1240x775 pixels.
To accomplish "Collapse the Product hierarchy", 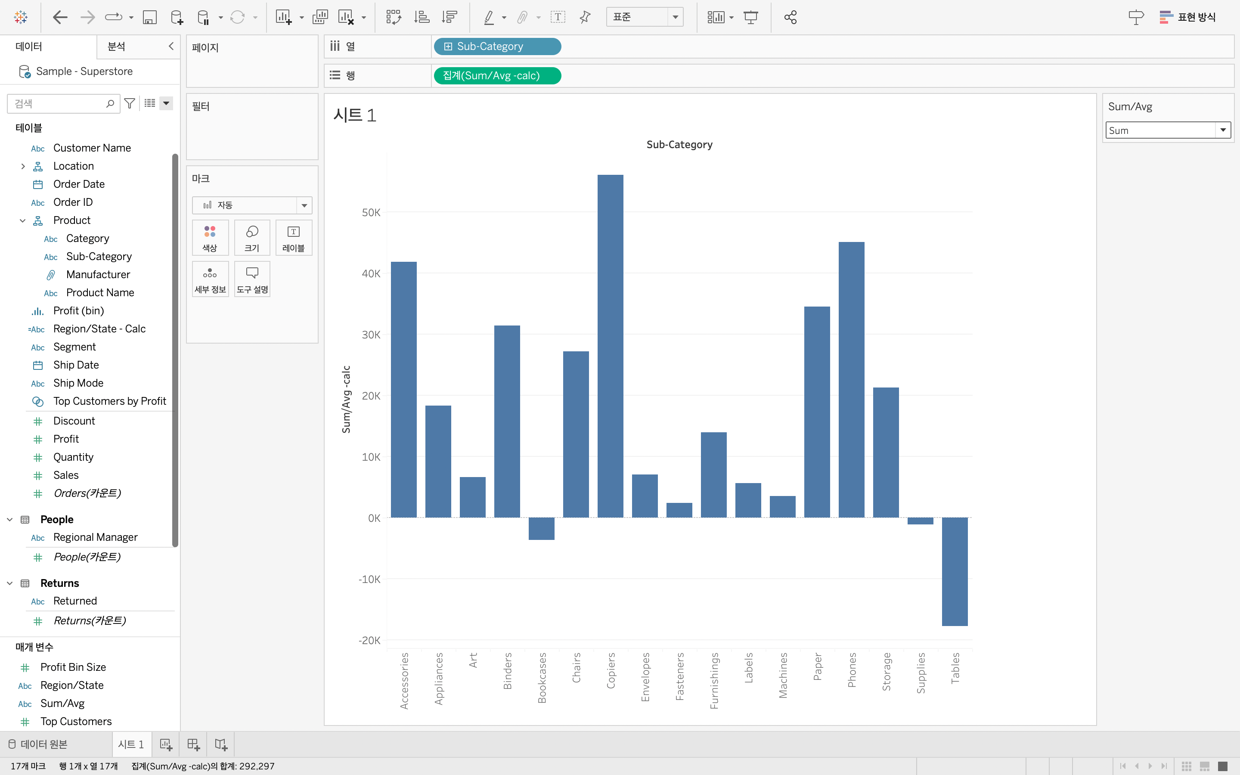I will coord(22,220).
